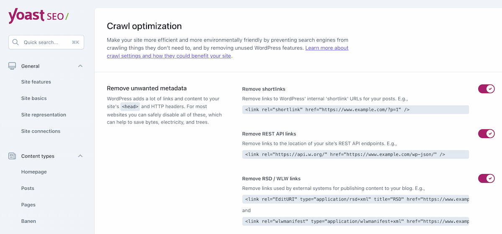The image size is (502, 234).
Task: Click the magnifying glass search icon
Action: (15, 42)
